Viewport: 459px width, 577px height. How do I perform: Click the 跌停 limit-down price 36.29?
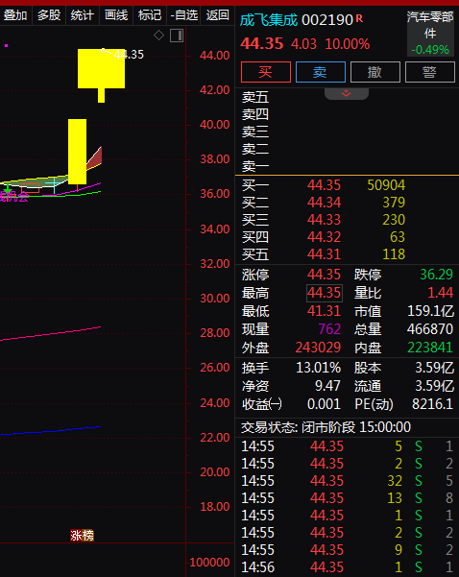point(437,275)
